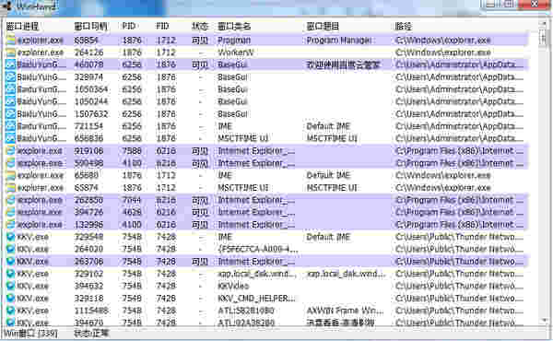The width and height of the screenshot is (553, 341).
Task: Click the '状态:正常' status bar entry
Action: (91, 334)
